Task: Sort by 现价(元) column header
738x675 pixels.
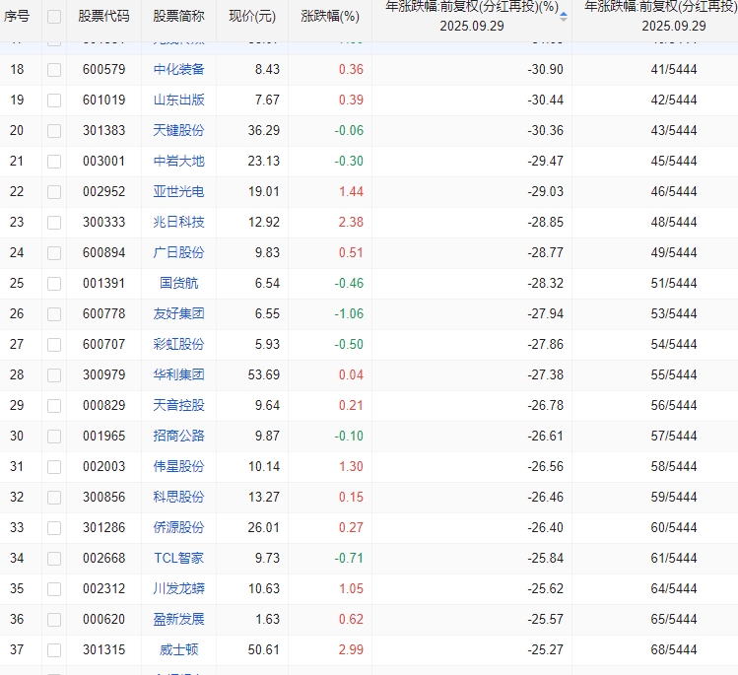Action: [x=252, y=17]
